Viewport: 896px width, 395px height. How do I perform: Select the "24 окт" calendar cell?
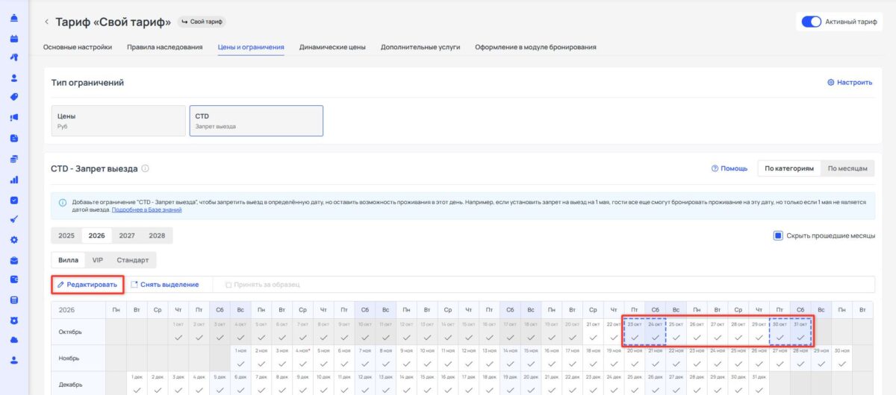[x=655, y=331]
